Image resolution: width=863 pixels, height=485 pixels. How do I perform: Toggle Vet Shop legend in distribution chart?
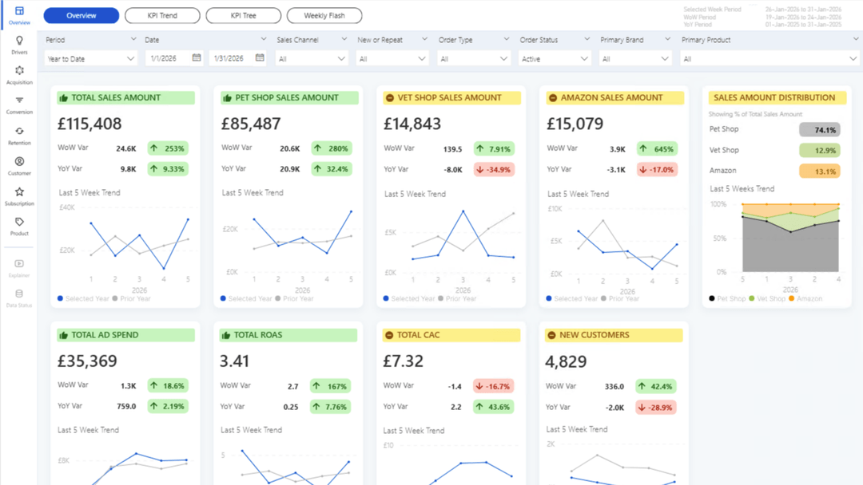click(767, 298)
